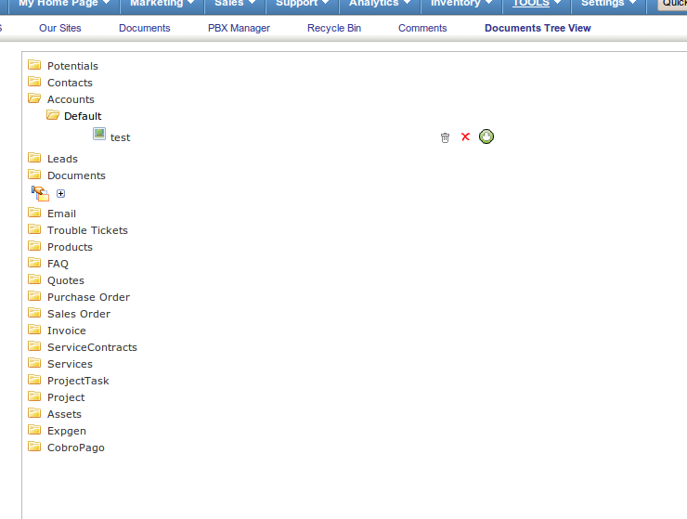Image resolution: width=687 pixels, height=519 pixels.
Task: Click the Trouble Tickets folder icon
Action: coord(34,230)
